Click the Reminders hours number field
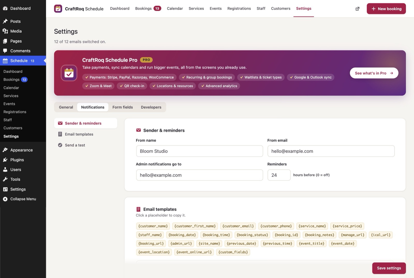The height and width of the screenshot is (278, 414). click(x=279, y=175)
